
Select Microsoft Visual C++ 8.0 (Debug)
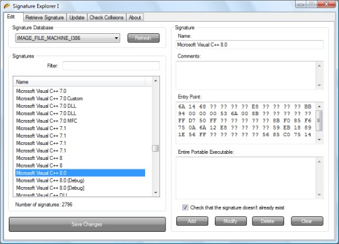click(80, 180)
